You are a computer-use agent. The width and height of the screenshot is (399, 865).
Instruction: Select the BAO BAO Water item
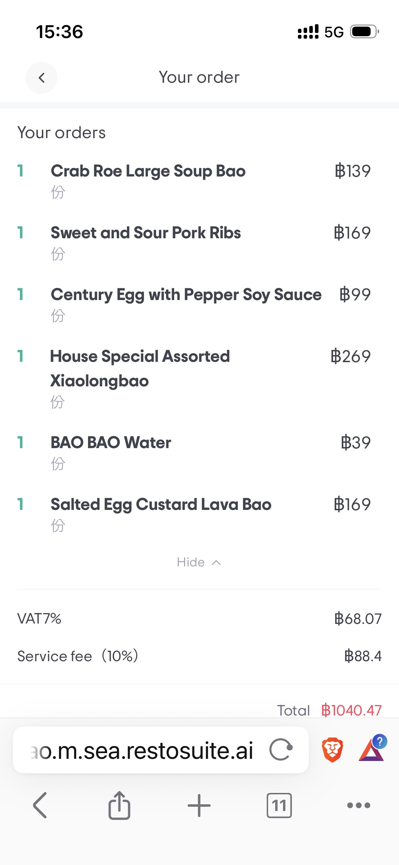coord(111,443)
